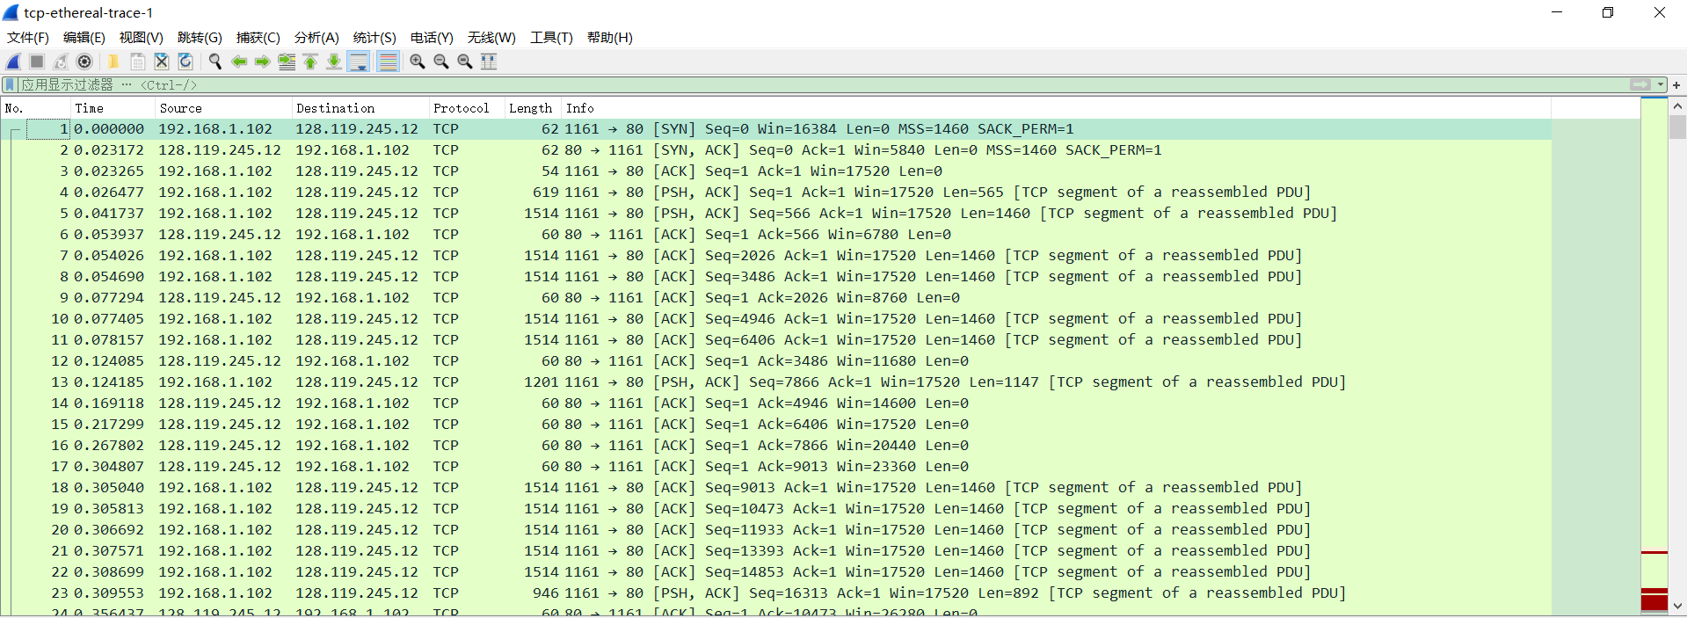Open the display filter bookmark menu

click(10, 84)
